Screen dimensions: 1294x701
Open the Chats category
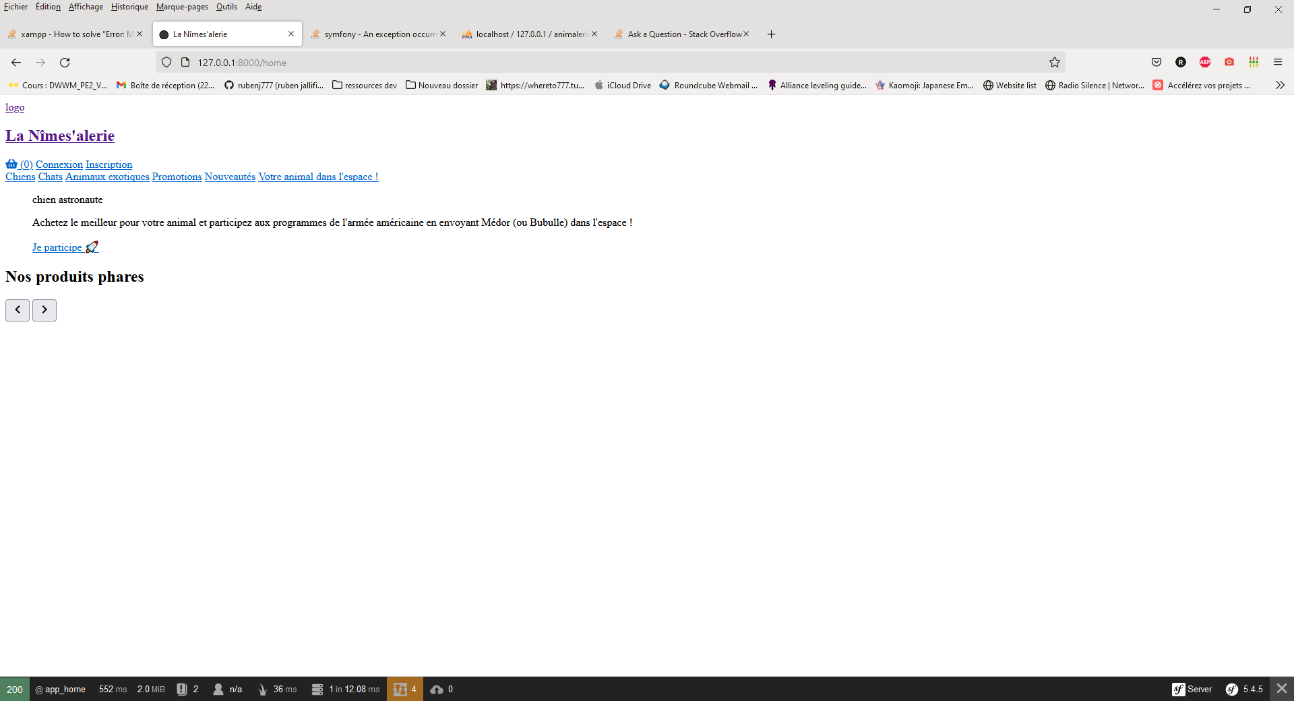(51, 177)
